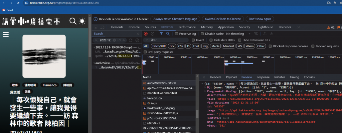Toggle the network filter funnel icon
The height and width of the screenshot is (133, 342).
pyautogui.click(x=161, y=34)
